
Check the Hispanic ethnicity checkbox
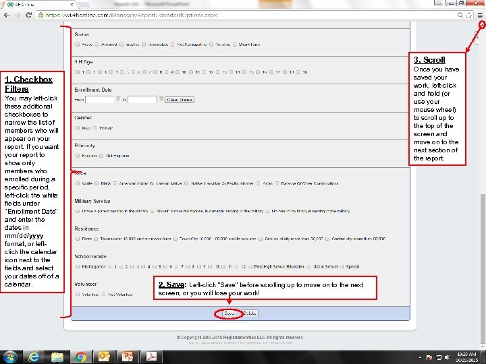coord(78,156)
